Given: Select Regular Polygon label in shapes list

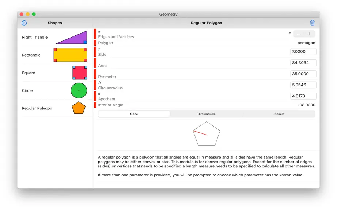Looking at the screenshot, I should [37, 108].
